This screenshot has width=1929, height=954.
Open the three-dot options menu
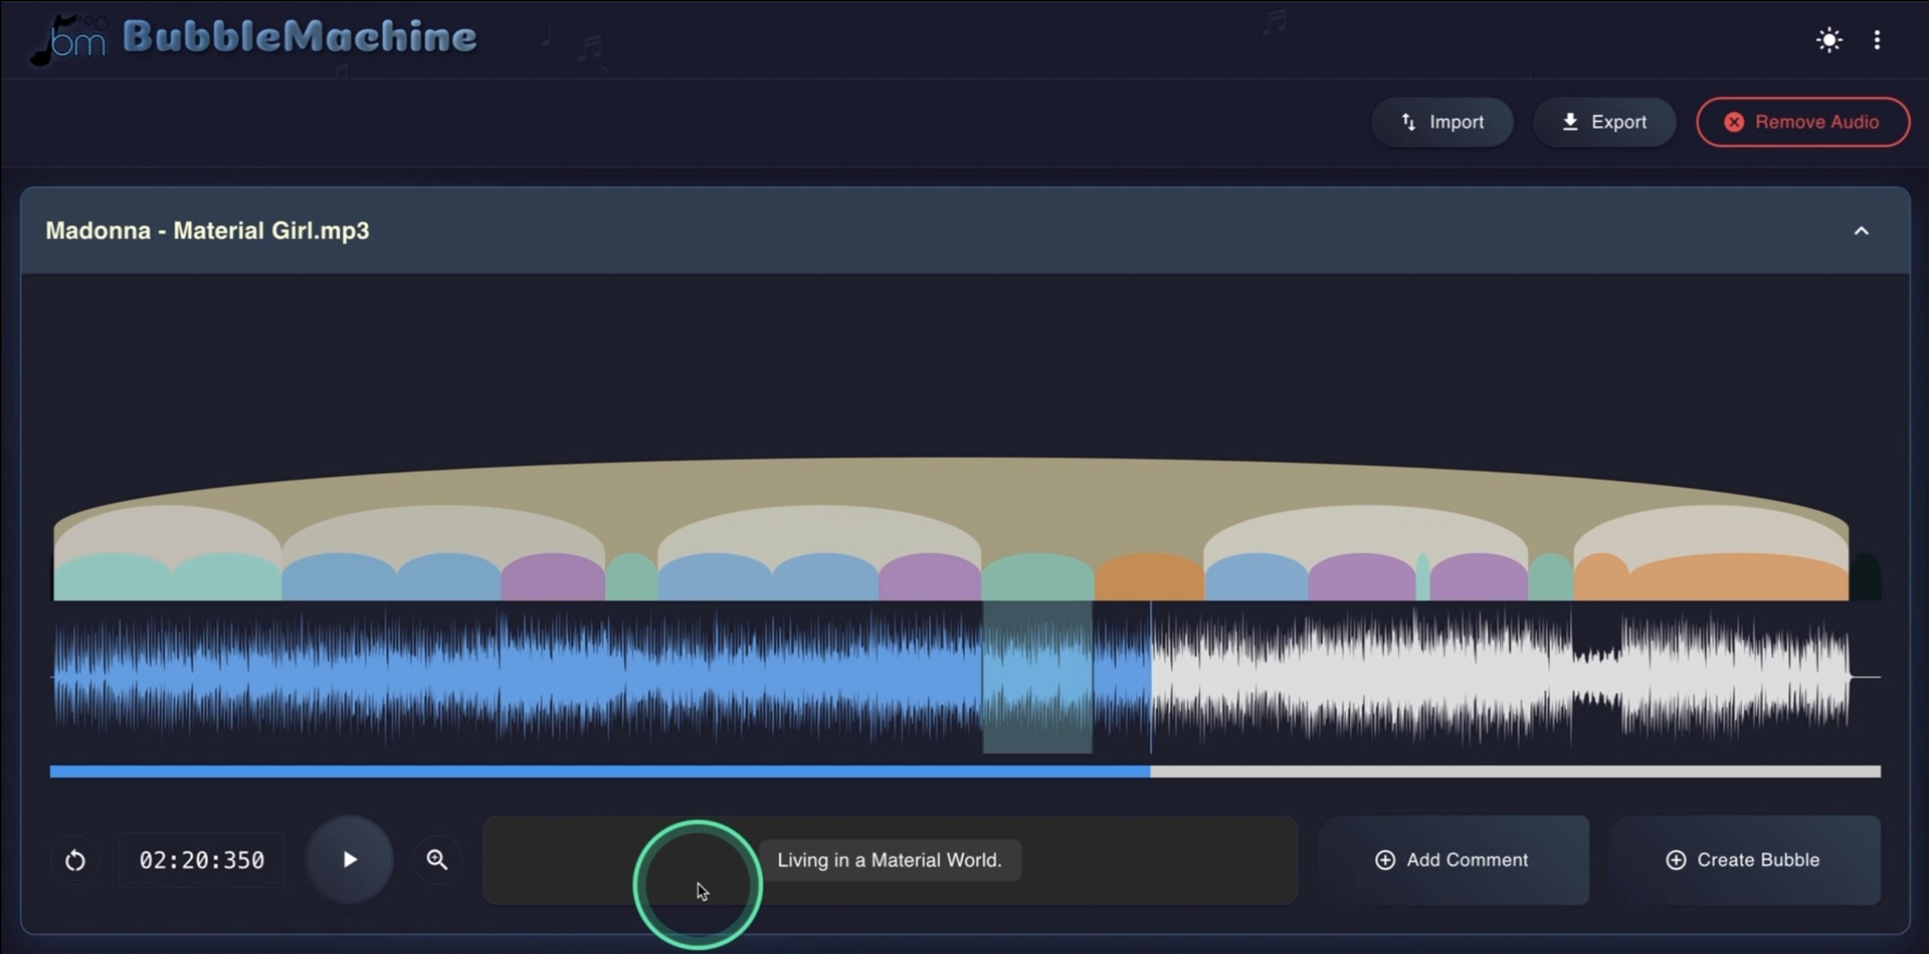pyautogui.click(x=1876, y=39)
